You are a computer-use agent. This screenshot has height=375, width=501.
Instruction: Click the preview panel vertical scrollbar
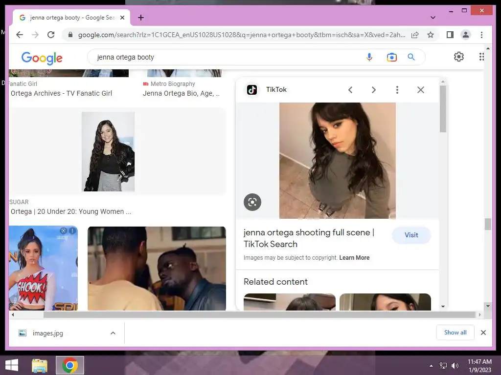click(443, 109)
